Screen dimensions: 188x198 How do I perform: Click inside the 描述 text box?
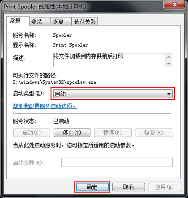coord(109,60)
